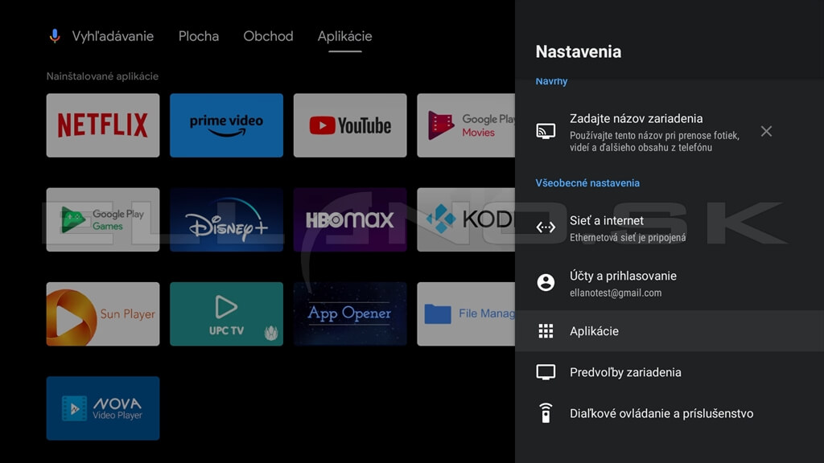Image resolution: width=824 pixels, height=463 pixels.
Task: Click the network arrows icon
Action: tap(546, 227)
